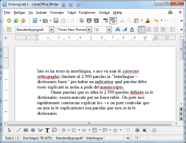Select the Callouts speech bubble tool
This screenshot has width=186, height=143.
(54, 130)
